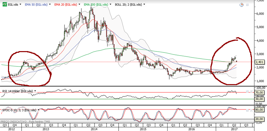
Task: Click the 2012 year on time axis
Action: (x=11, y=129)
